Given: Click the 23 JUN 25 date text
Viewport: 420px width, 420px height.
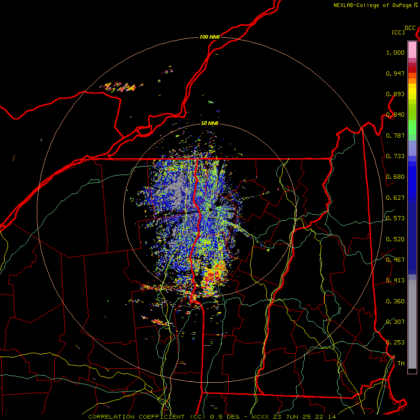Looking at the screenshot, I should point(291,417).
